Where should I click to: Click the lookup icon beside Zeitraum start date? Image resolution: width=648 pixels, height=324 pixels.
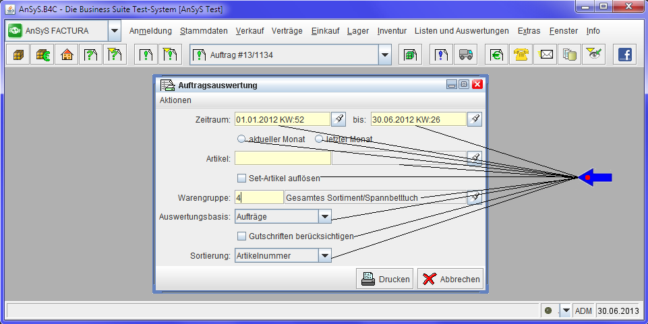coord(339,120)
